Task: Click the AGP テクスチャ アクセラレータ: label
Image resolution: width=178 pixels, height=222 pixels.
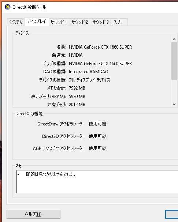Action: tap(58, 148)
